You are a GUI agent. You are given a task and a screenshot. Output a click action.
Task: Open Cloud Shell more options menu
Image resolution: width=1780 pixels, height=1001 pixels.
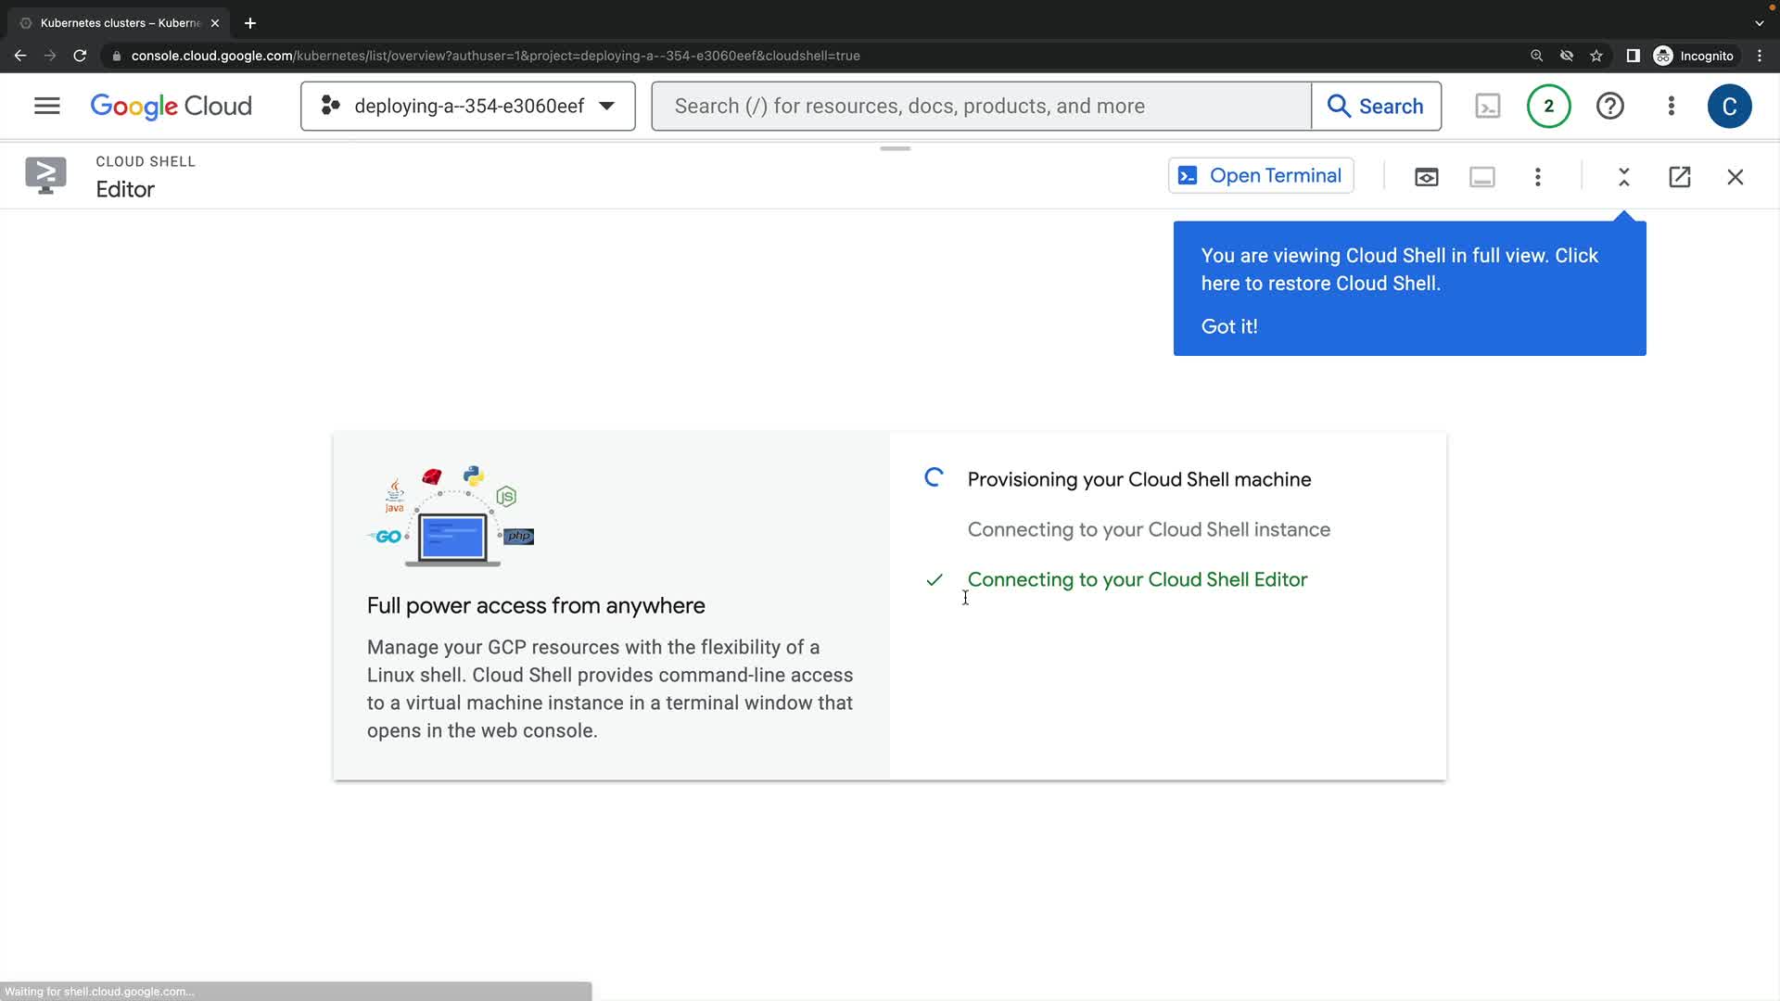point(1537,177)
